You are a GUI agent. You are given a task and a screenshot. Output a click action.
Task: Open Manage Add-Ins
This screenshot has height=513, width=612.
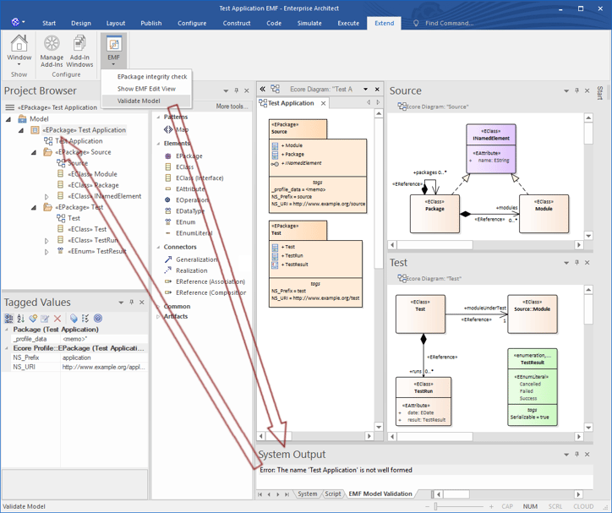pyautogui.click(x=52, y=50)
